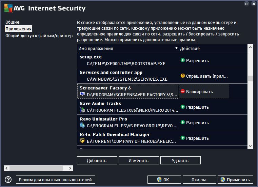Screen dimensions: 258x187
Task: Toggle sort arrow on Имя приложения column
Action: 176,49
